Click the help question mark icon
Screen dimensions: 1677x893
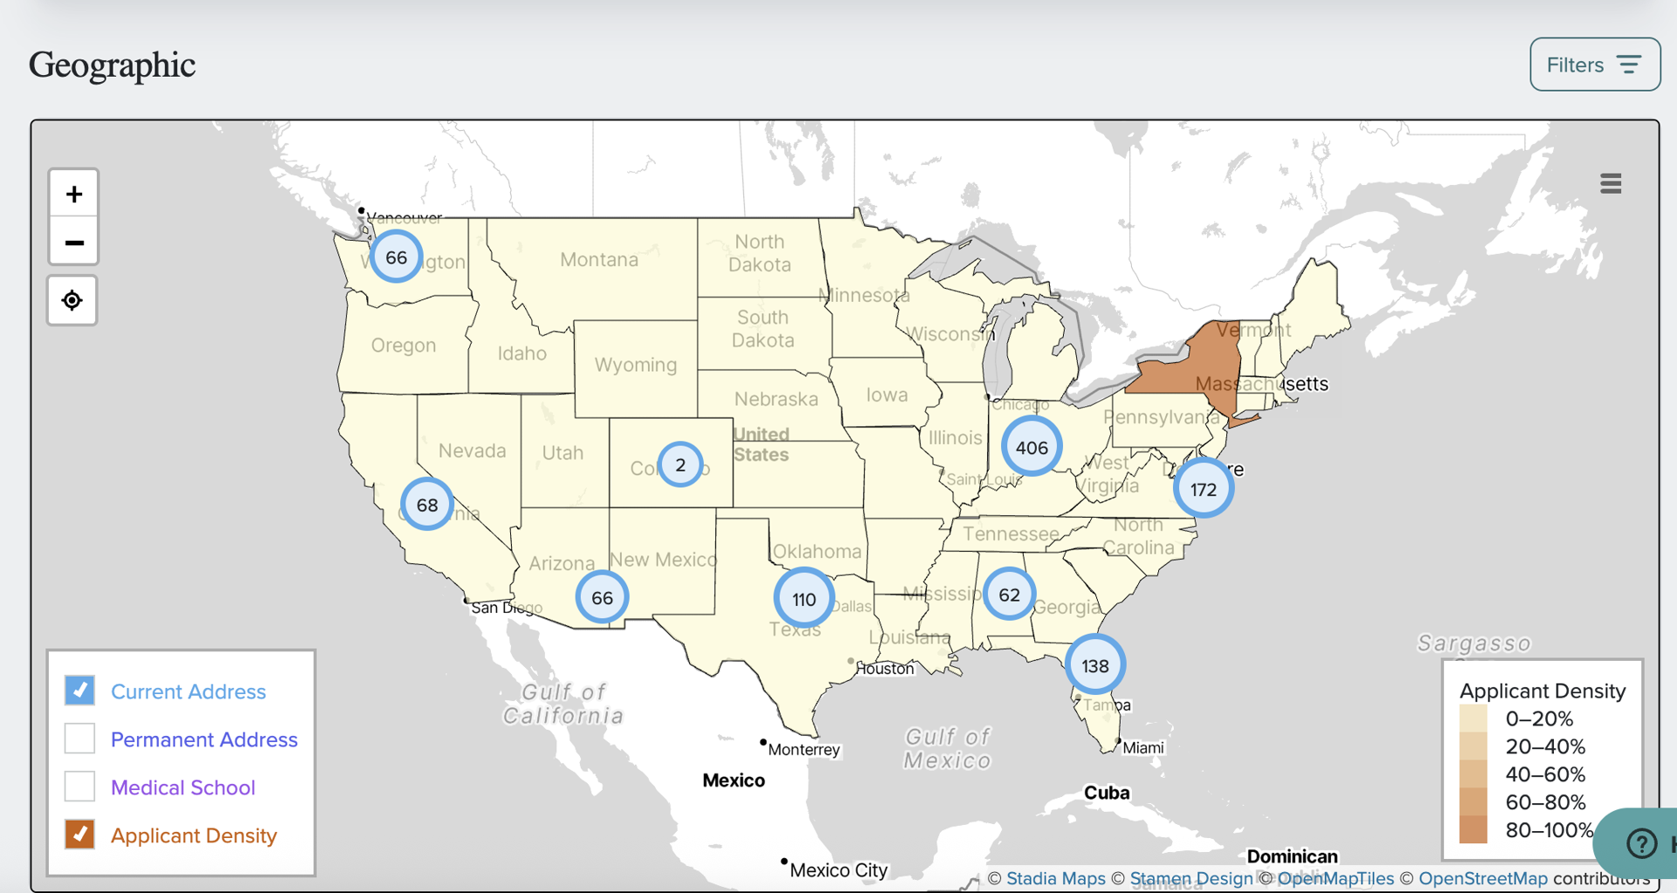point(1641,843)
